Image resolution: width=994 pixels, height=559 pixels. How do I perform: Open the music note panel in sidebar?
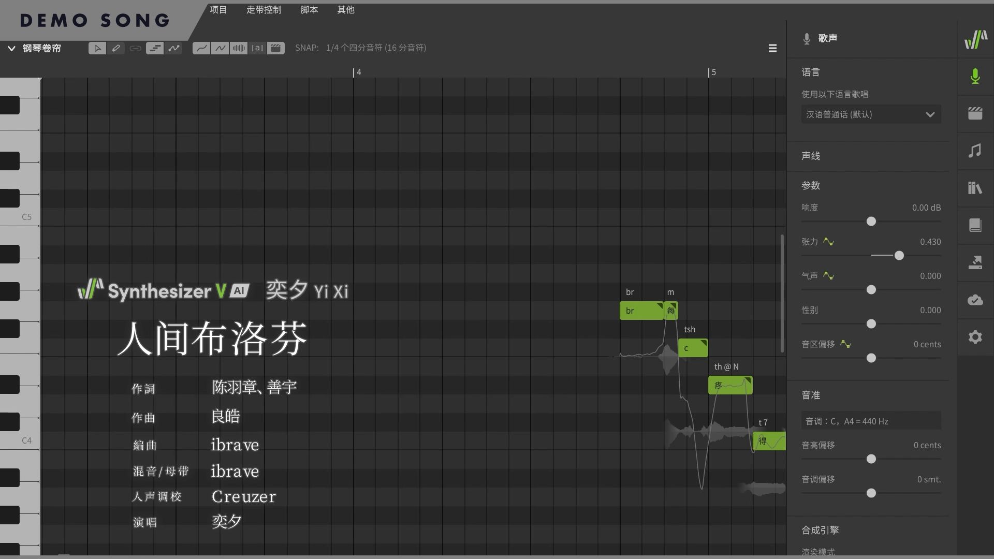pyautogui.click(x=975, y=151)
